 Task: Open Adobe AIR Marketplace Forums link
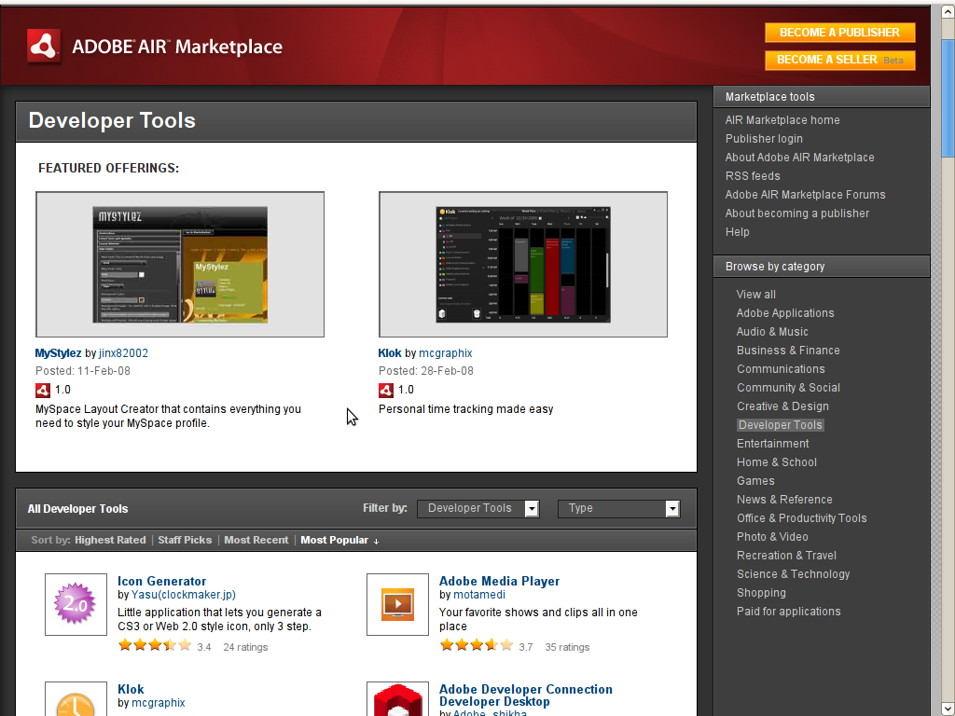point(805,195)
